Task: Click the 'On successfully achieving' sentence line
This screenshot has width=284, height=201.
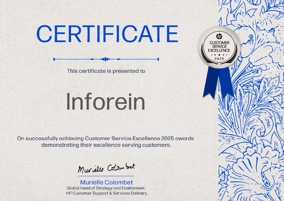Action: 106,138
